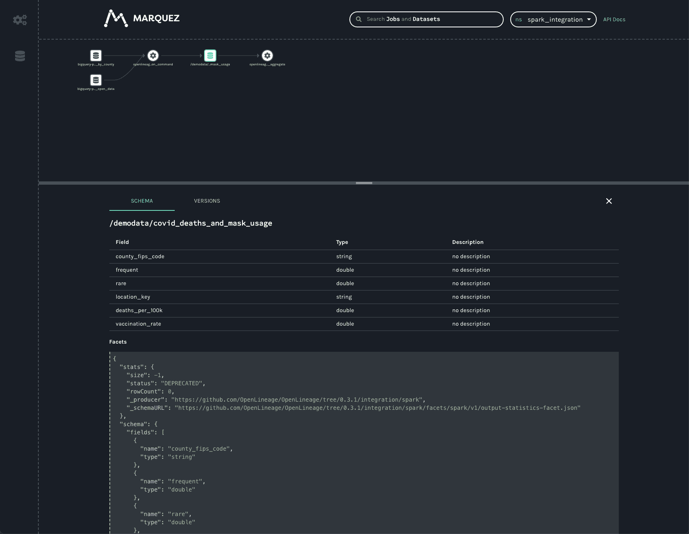689x534 pixels.
Task: Click the Marquez logo
Action: [142, 18]
